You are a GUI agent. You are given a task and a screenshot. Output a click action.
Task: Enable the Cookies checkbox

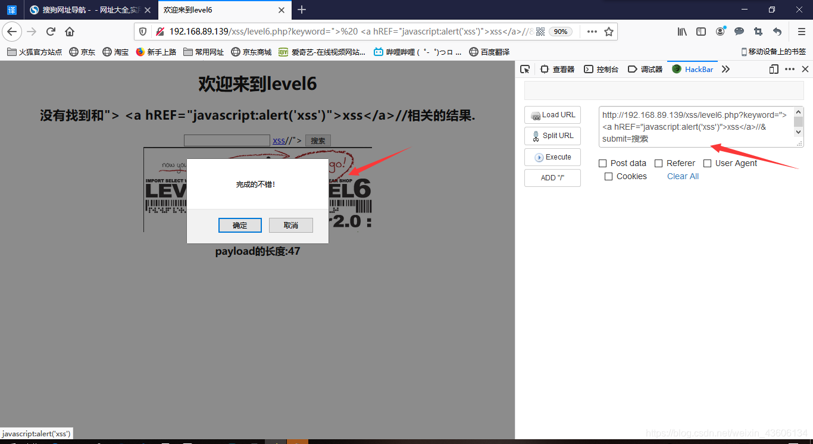pos(608,176)
